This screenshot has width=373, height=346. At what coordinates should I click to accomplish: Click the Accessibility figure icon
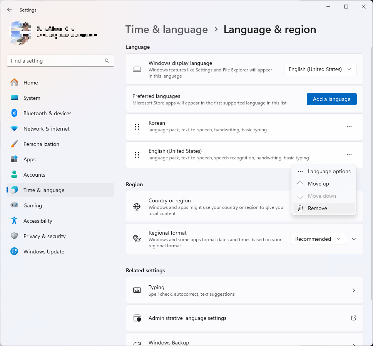coord(14,220)
